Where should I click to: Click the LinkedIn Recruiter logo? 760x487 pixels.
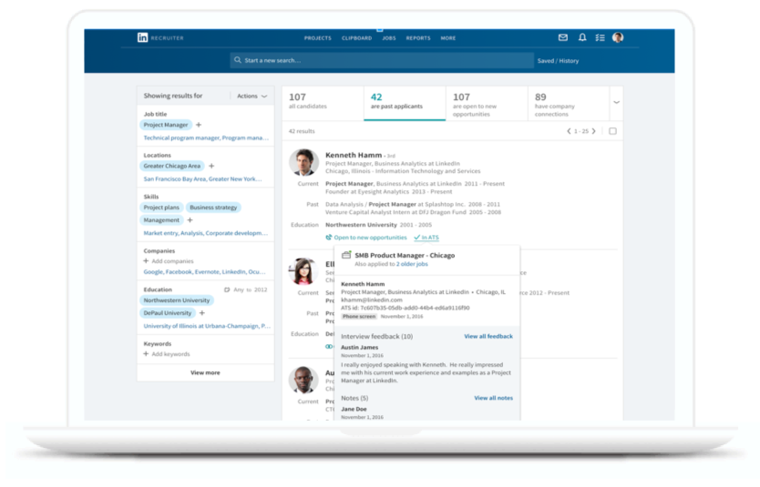click(160, 37)
